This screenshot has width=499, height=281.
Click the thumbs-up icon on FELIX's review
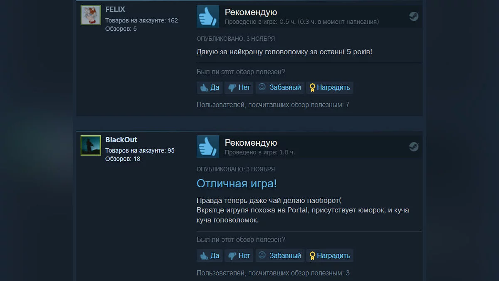(x=208, y=17)
